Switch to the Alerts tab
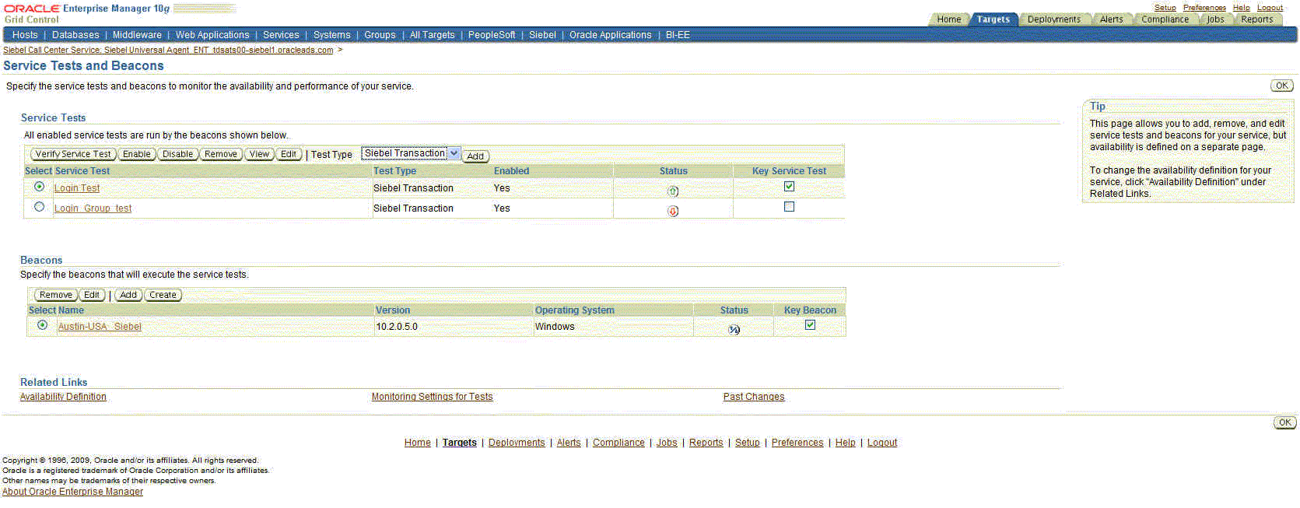 pos(1111,19)
